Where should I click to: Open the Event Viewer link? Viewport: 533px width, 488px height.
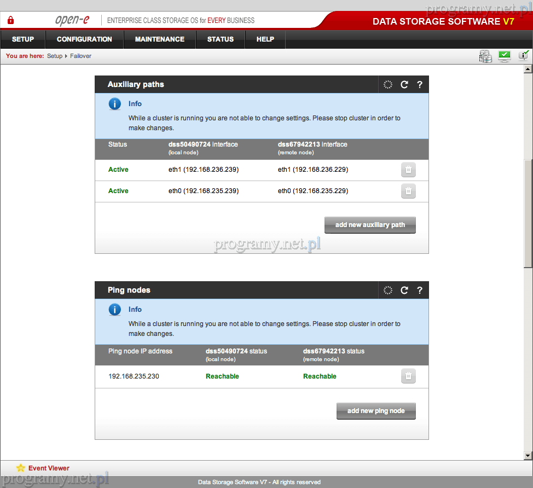49,468
